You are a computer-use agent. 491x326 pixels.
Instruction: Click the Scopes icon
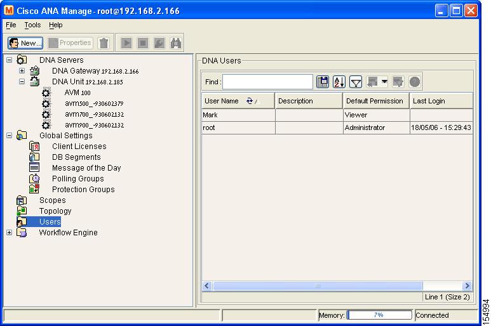[x=22, y=200]
